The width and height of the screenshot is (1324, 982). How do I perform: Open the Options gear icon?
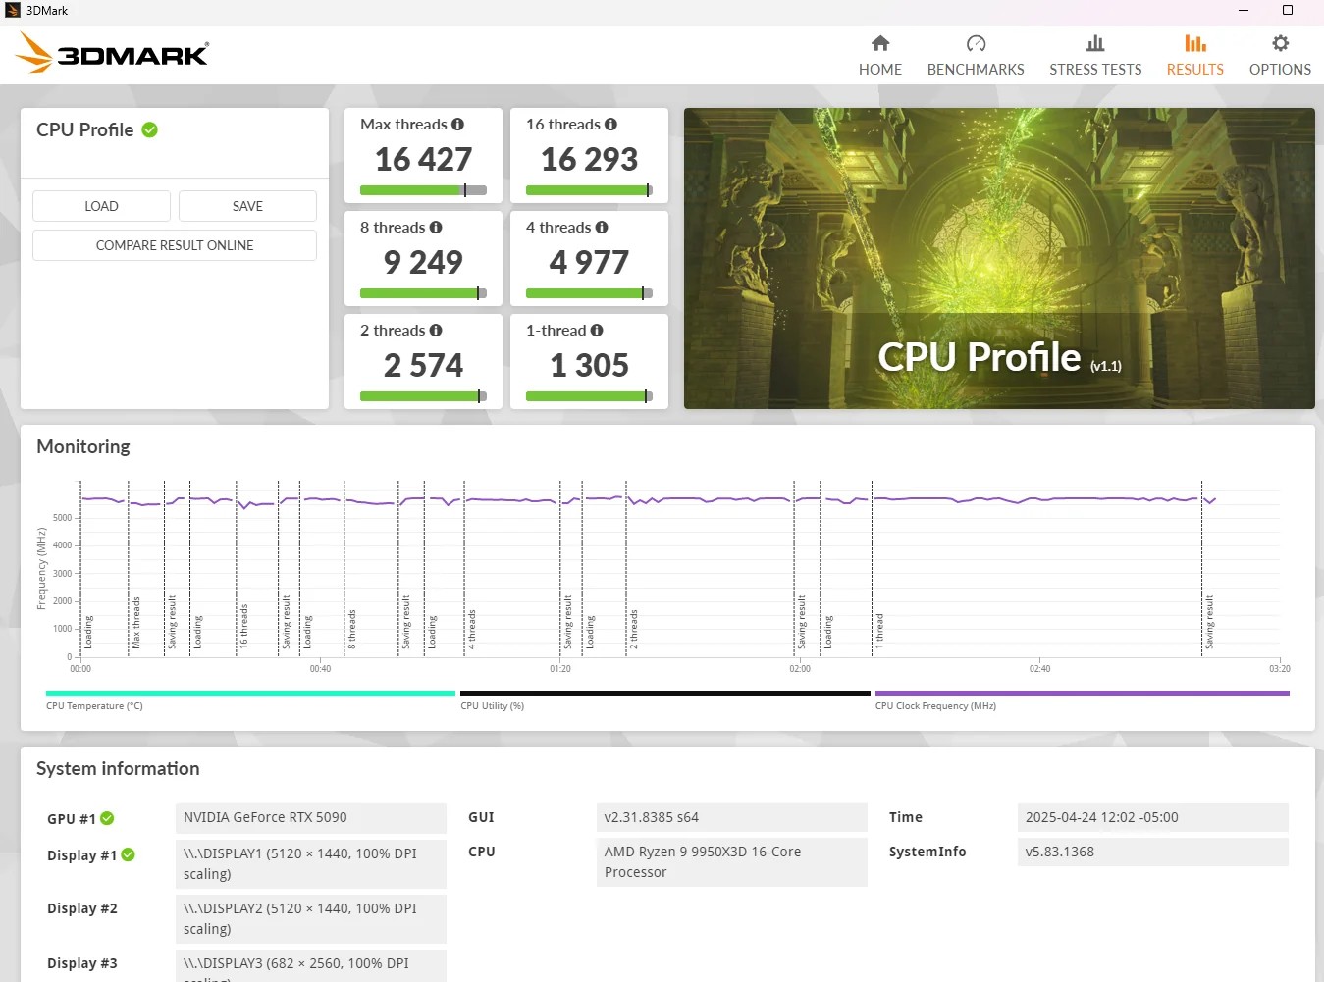click(x=1280, y=43)
